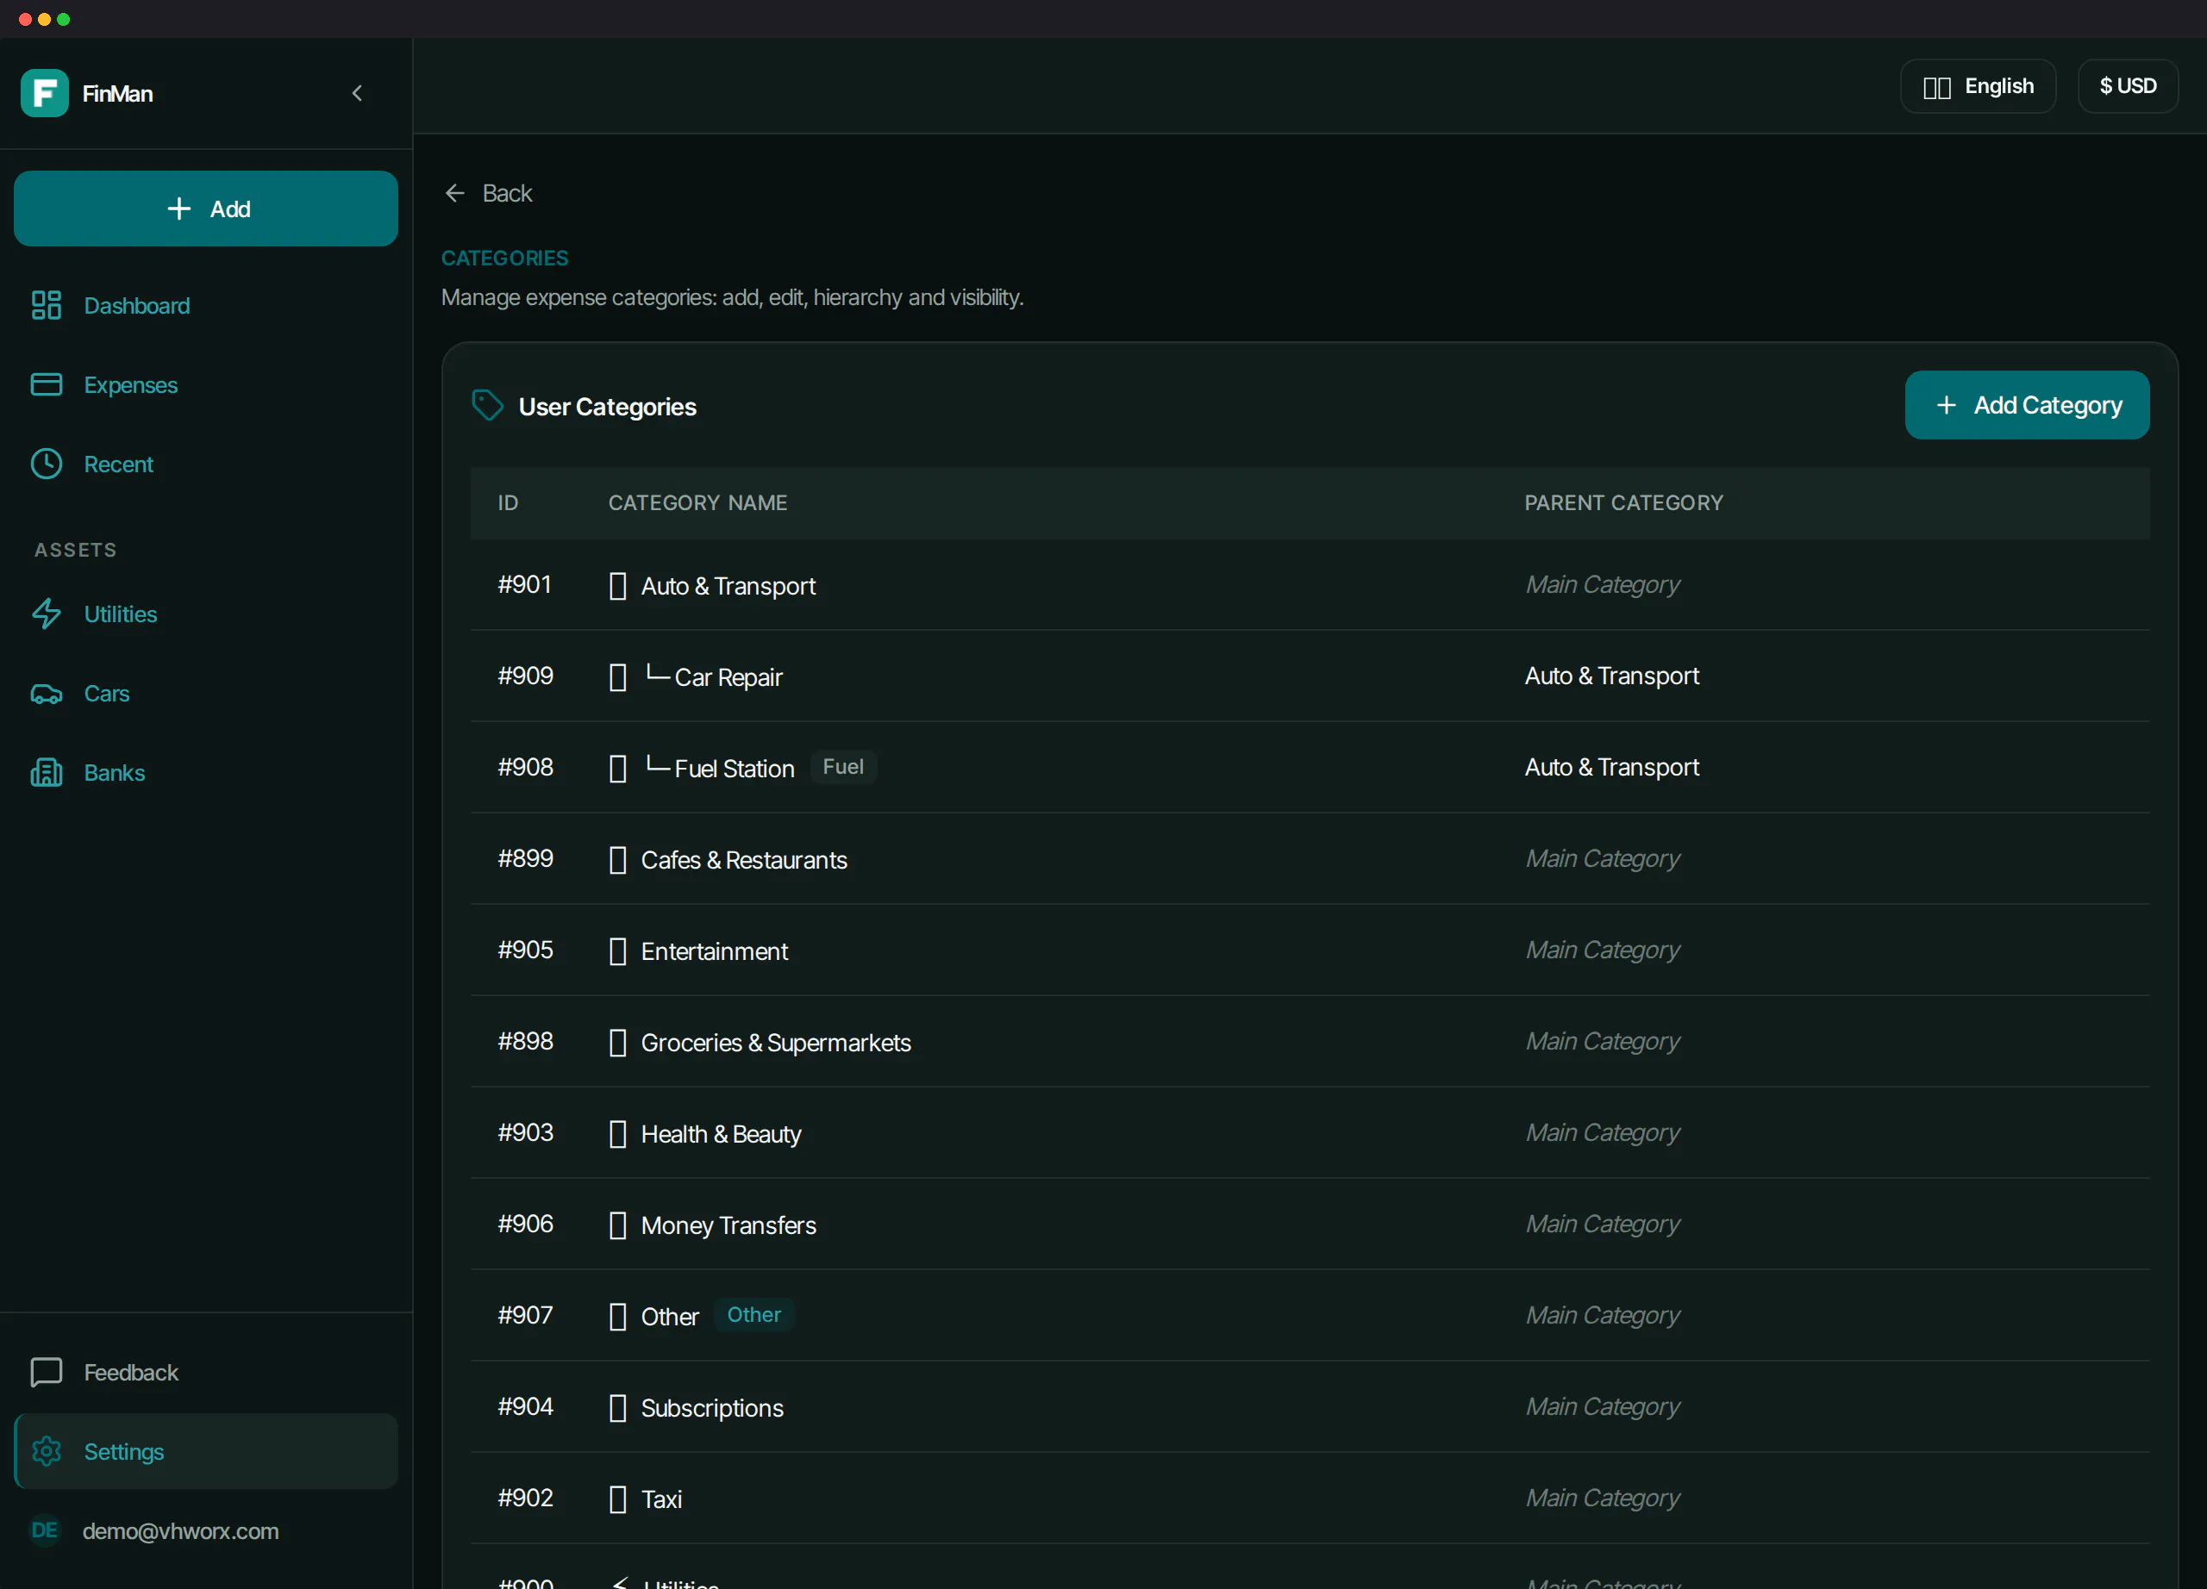This screenshot has width=2207, height=1589.
Task: Open Settings in the sidebar
Action: coord(205,1451)
